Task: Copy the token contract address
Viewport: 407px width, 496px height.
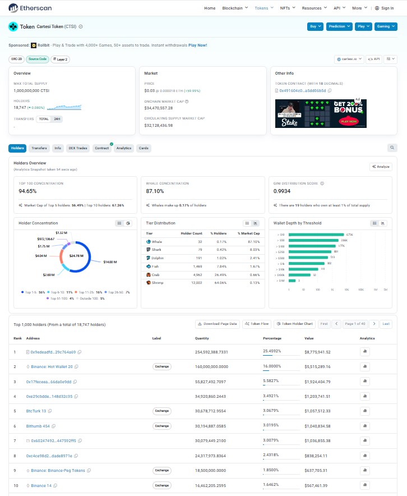Action: [x=330, y=90]
